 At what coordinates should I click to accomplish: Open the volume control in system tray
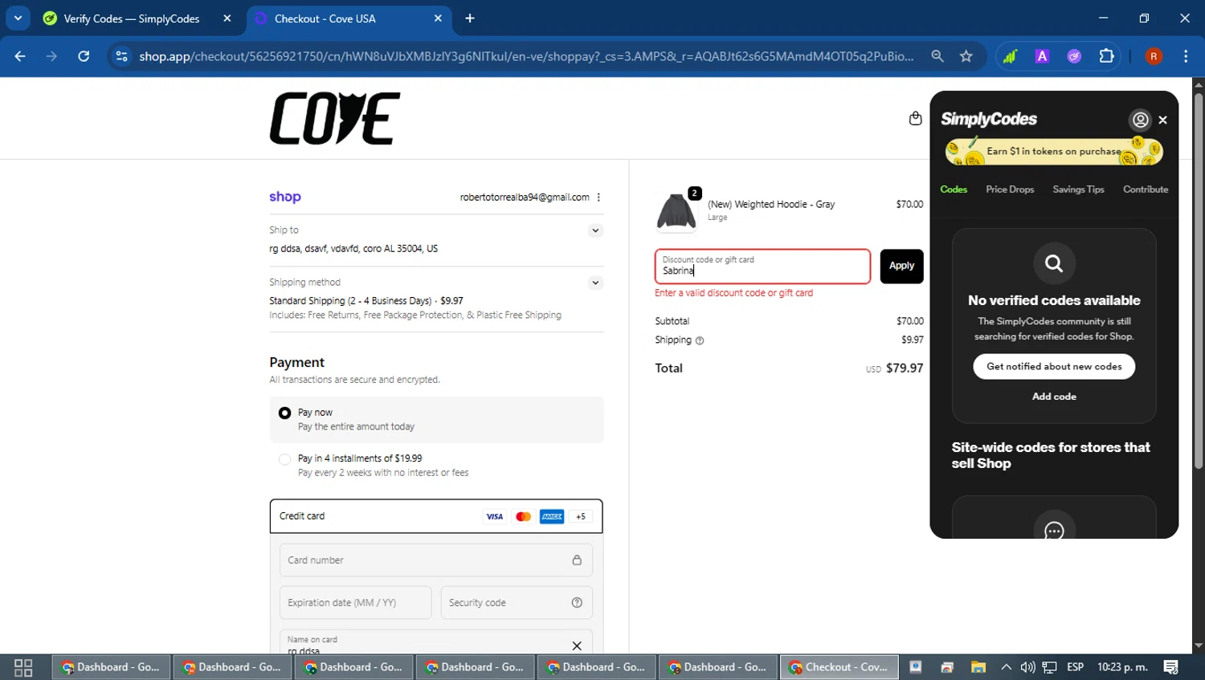(x=1027, y=667)
